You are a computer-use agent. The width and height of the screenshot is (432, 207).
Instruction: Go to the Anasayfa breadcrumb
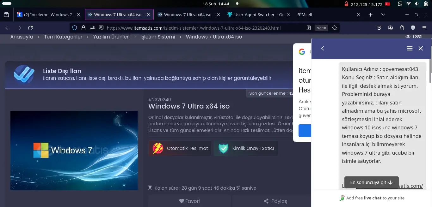(22, 37)
